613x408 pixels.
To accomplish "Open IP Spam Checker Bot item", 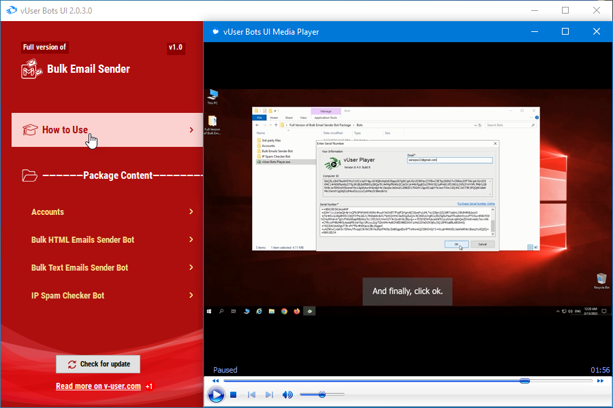I will [x=67, y=296].
